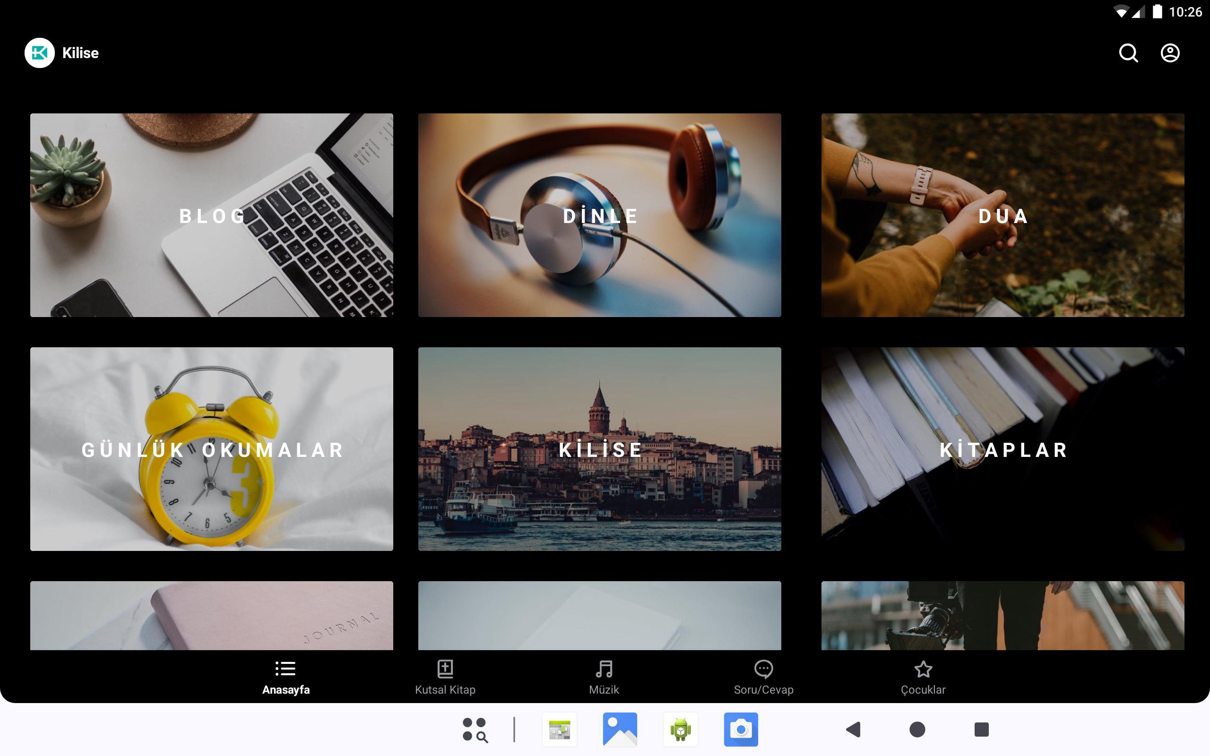1210x756 pixels.
Task: Open the Kutsal Kitap bible tab
Action: point(445,677)
